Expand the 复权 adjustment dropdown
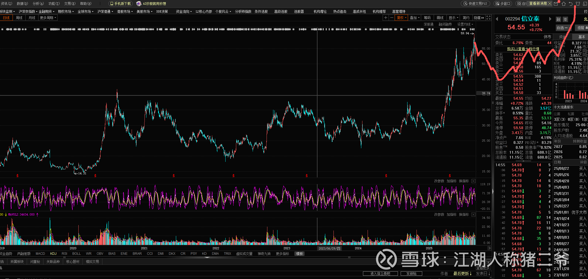The width and height of the screenshot is (588, 279). coord(402,18)
